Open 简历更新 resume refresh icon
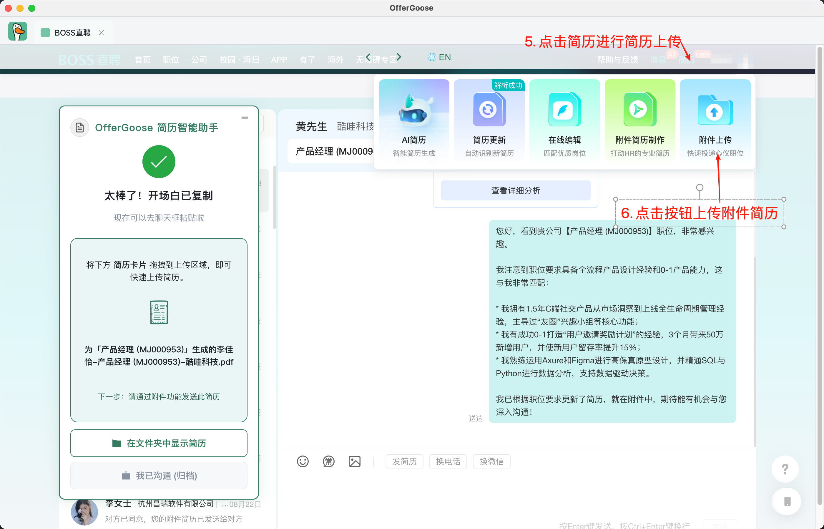 (489, 110)
